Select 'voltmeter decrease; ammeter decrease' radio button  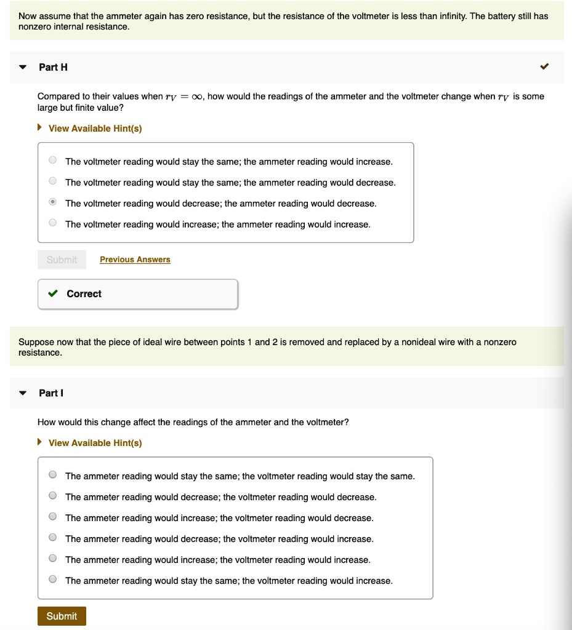(x=53, y=203)
